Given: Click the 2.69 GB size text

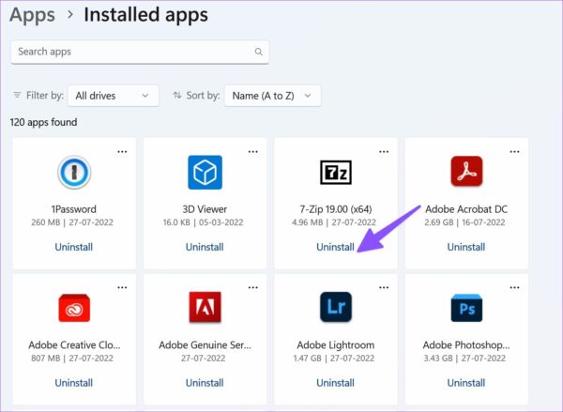Looking at the screenshot, I should (x=439, y=222).
